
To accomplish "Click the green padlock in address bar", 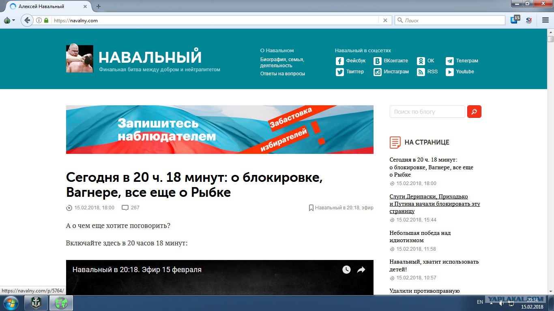I will (46, 20).
